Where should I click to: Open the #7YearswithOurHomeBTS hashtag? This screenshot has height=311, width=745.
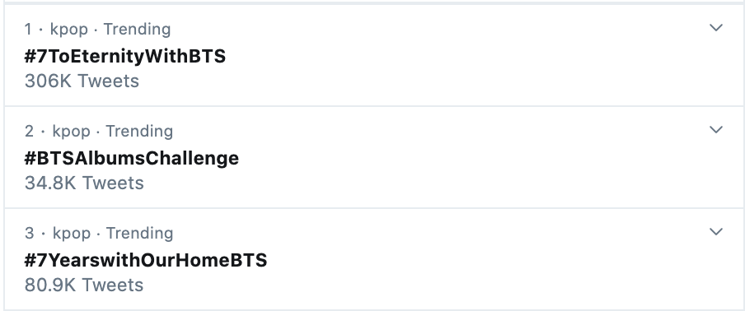coord(146,260)
